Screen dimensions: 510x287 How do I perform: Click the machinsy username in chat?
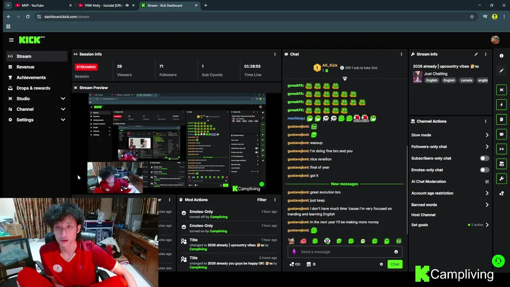pos(296,118)
